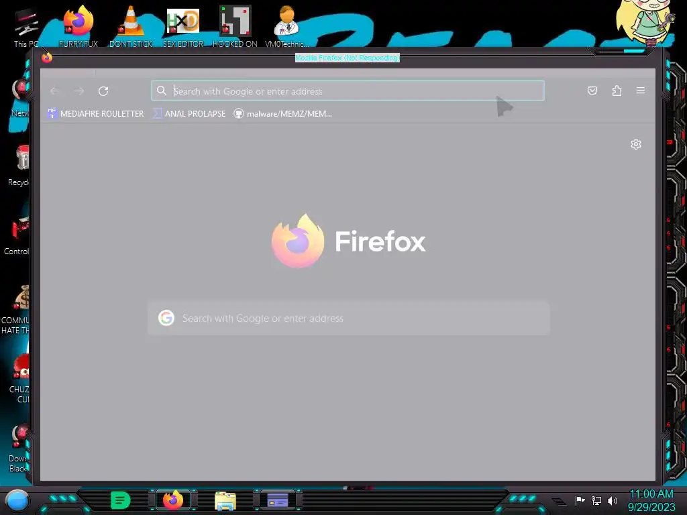Open the DONT STICK VLC desktop shortcut
The height and width of the screenshot is (515, 687).
point(131,26)
